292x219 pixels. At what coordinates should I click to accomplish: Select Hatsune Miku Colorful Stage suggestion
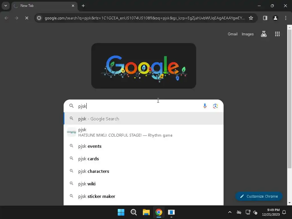144,132
